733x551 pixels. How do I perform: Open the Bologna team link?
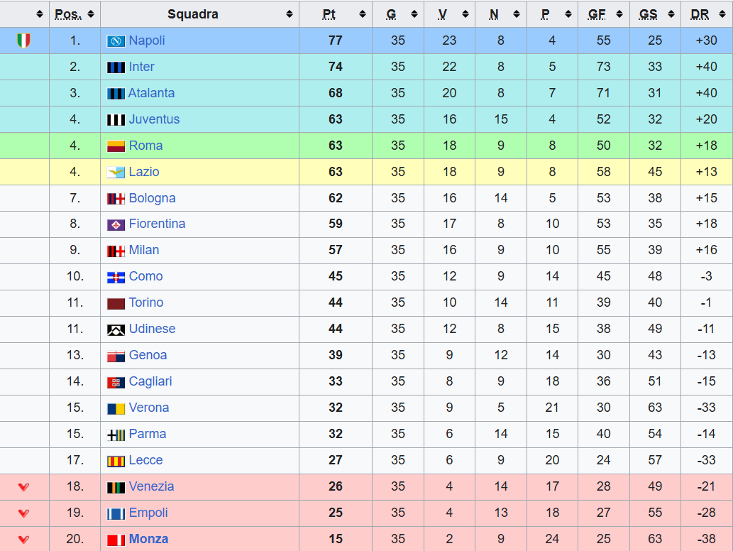click(x=153, y=198)
